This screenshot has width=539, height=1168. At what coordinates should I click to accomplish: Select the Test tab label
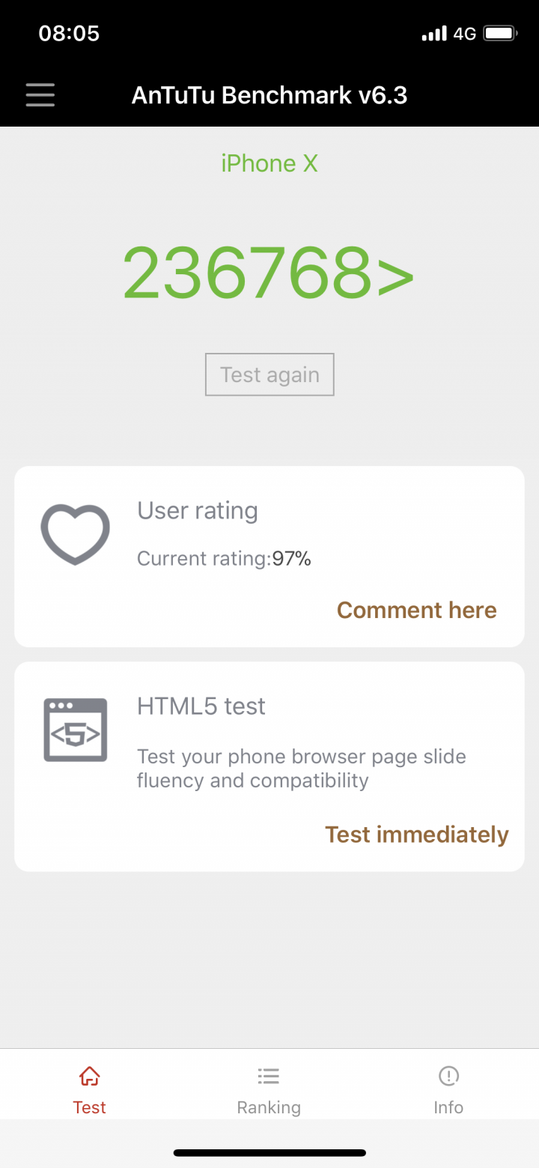coord(89,1107)
